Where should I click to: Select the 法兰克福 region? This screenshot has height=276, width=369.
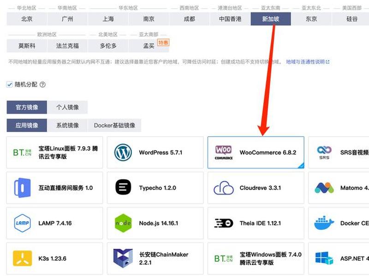coord(67,46)
